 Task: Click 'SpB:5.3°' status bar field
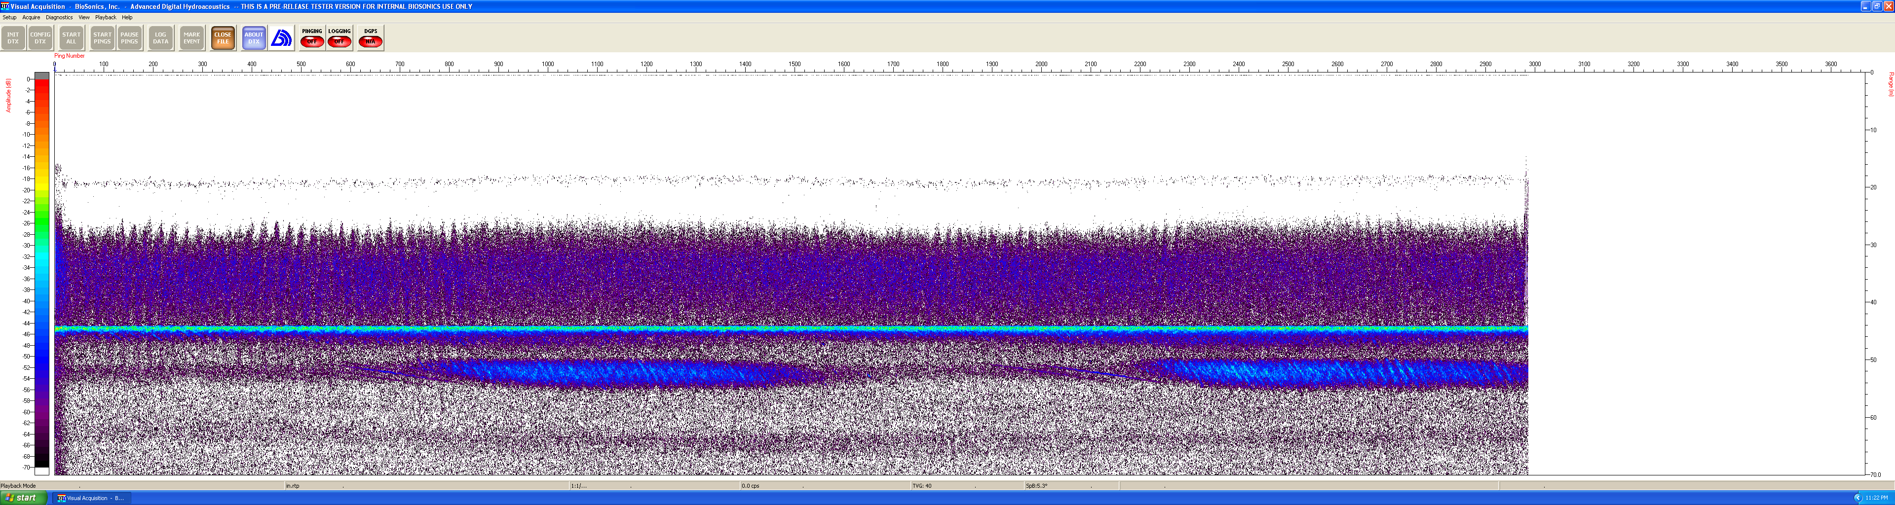click(1036, 486)
